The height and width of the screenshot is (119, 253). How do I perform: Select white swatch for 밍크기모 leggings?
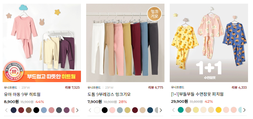coord(97,110)
